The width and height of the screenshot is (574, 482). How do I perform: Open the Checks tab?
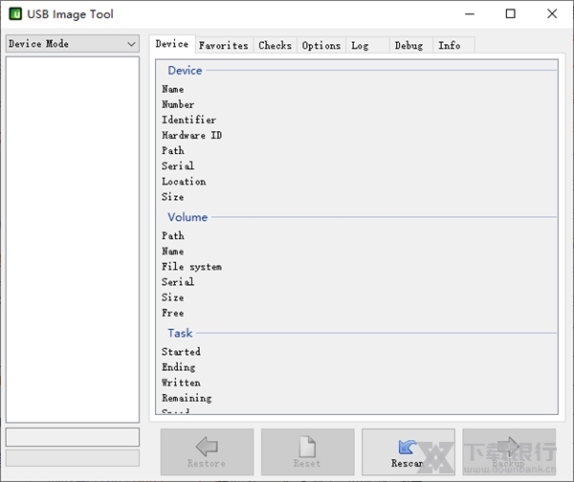click(275, 45)
